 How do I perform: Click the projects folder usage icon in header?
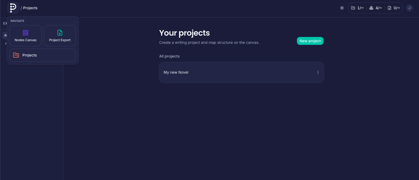click(x=353, y=8)
